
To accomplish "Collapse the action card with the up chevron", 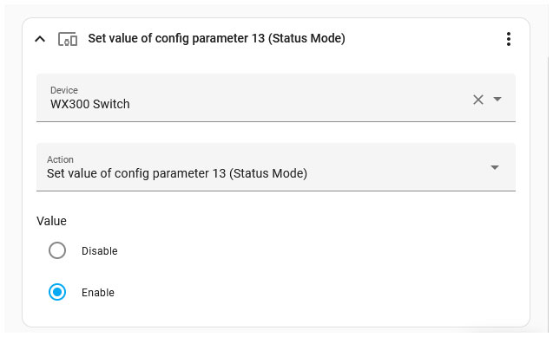I will click(40, 39).
